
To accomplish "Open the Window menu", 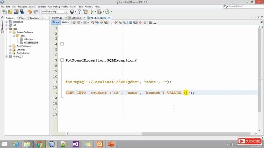I will (89, 7).
